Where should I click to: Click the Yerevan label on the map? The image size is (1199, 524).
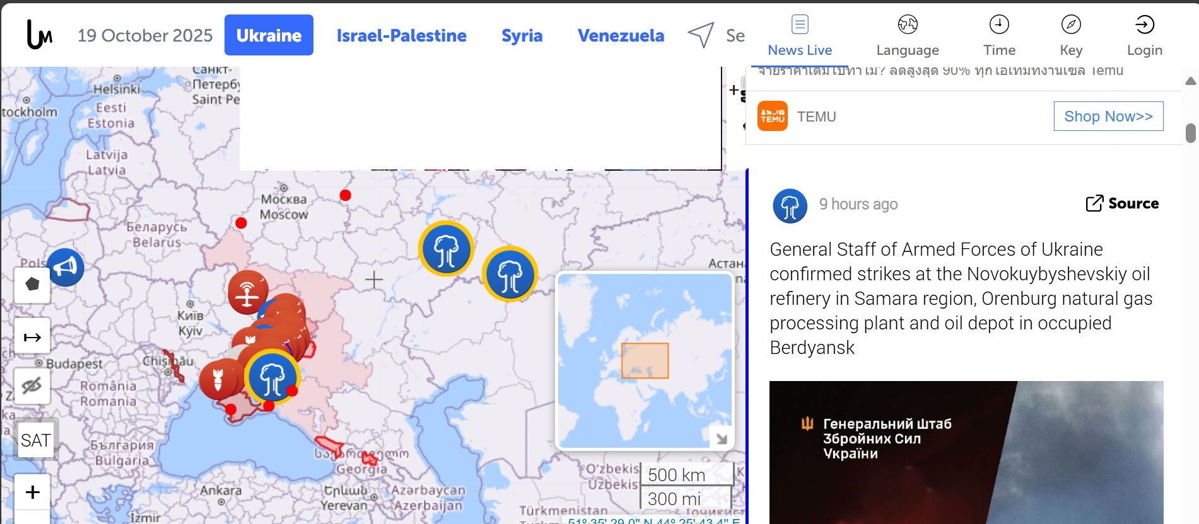coord(344,498)
